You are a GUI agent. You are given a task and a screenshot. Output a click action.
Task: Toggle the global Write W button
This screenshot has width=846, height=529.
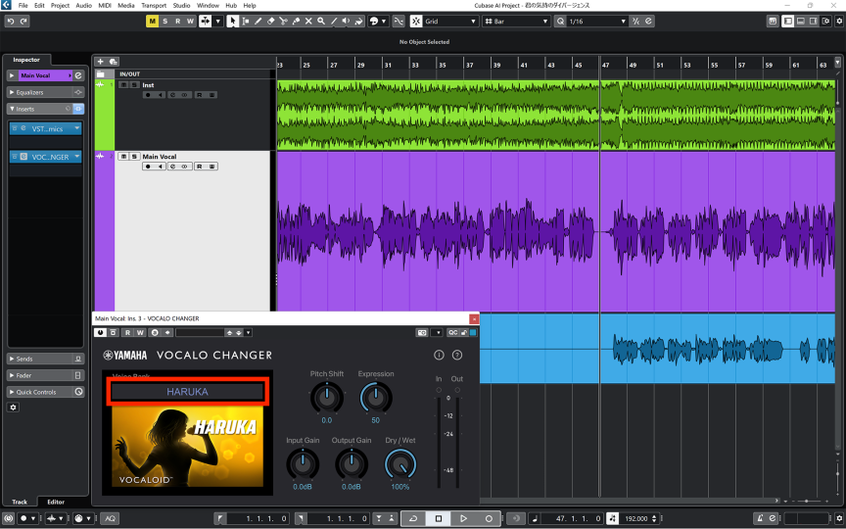click(x=190, y=21)
